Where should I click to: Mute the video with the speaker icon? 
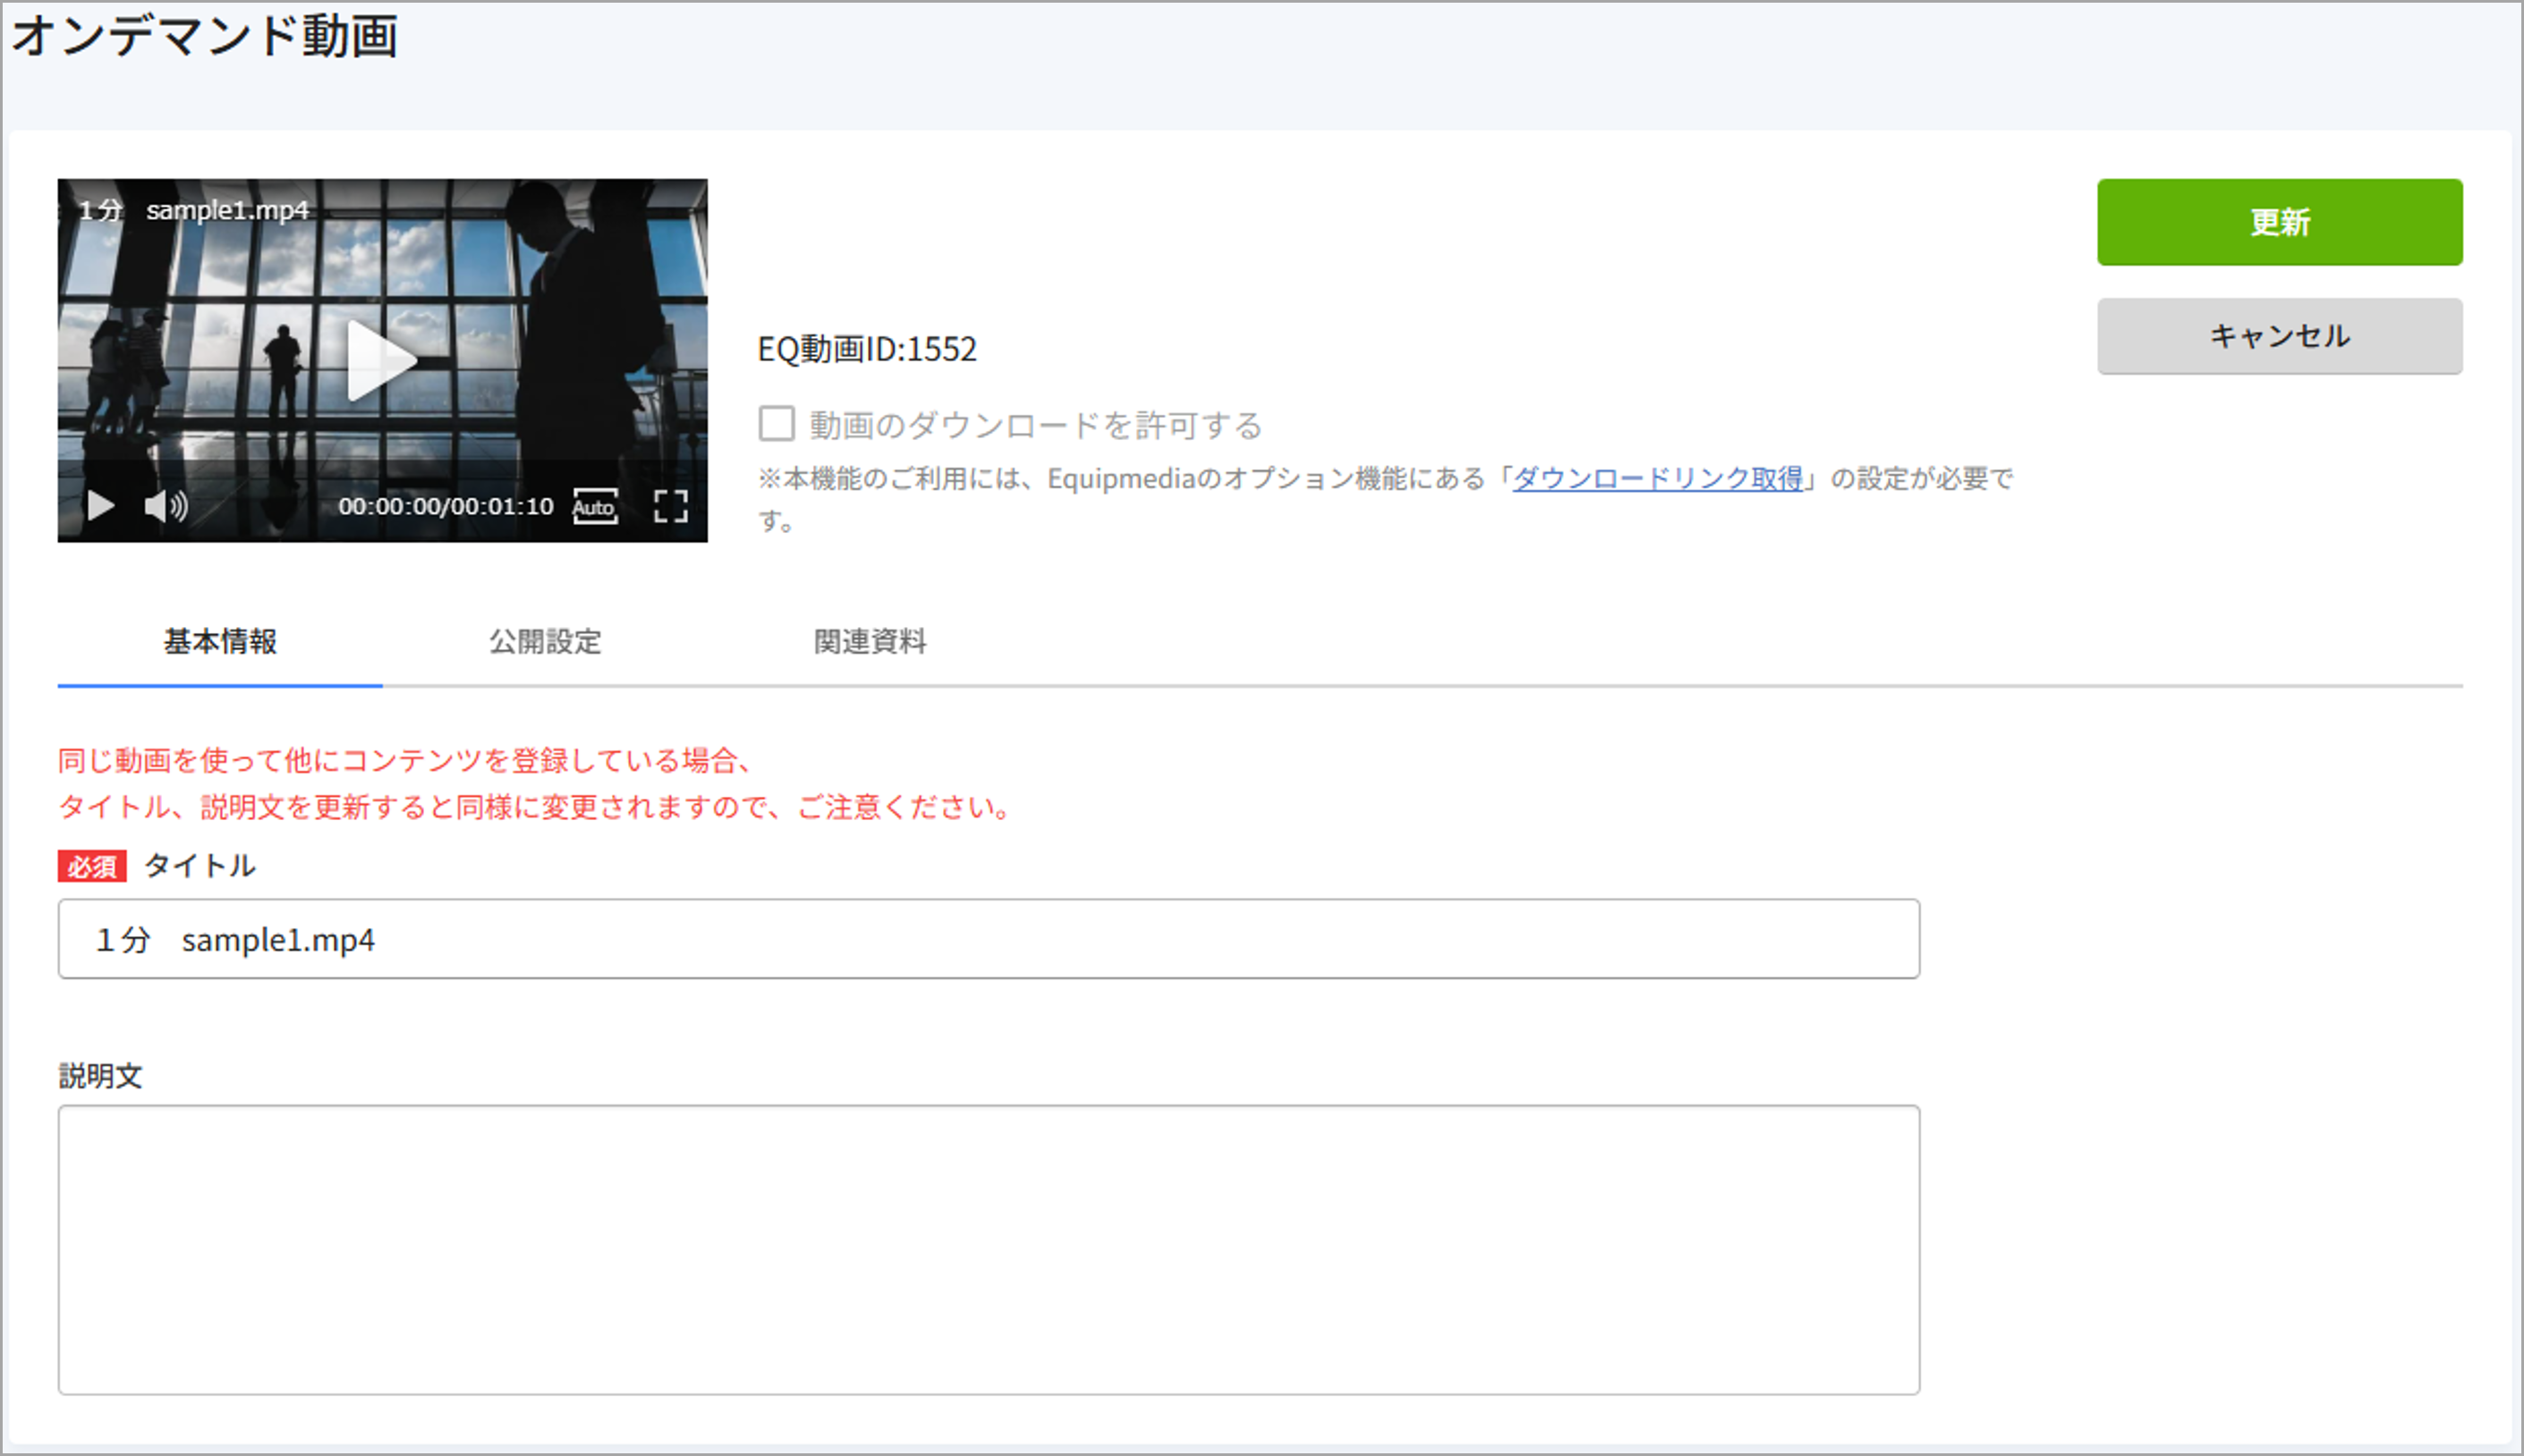[x=166, y=506]
